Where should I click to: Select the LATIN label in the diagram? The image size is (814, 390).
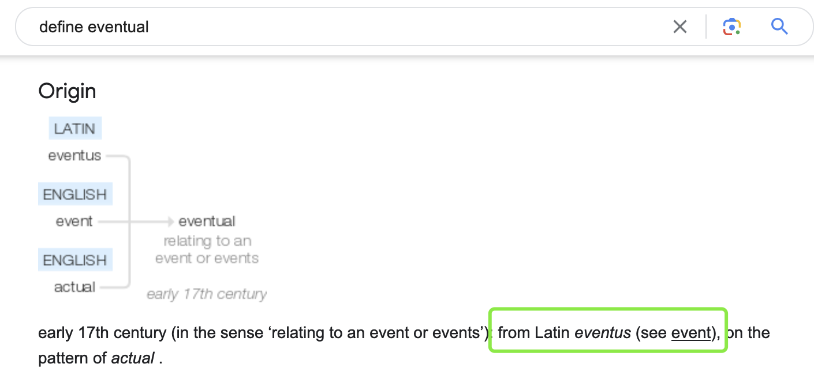click(75, 129)
